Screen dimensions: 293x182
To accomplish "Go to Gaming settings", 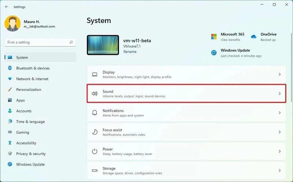I will pyautogui.click(x=40, y=132).
